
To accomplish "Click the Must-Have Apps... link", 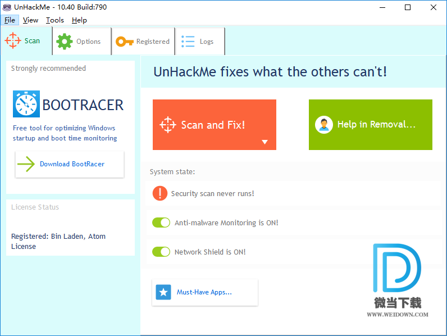I will pos(204,292).
